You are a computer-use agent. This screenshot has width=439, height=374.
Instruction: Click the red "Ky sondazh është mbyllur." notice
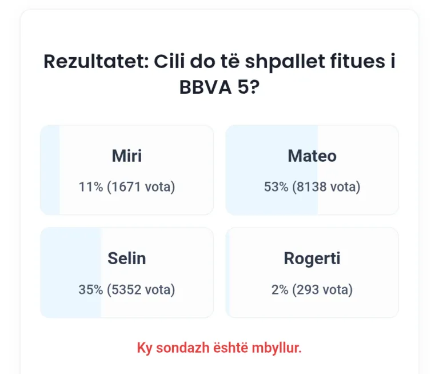[x=219, y=348]
